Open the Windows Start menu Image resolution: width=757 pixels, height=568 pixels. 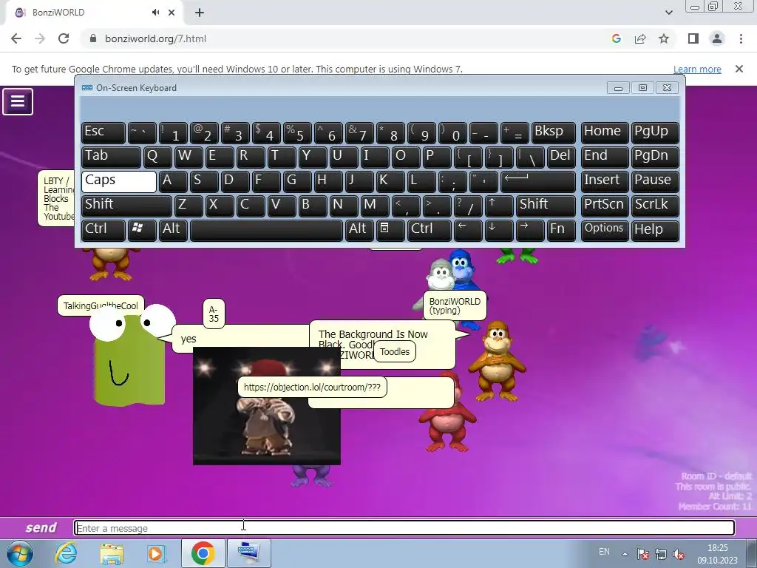tap(19, 553)
